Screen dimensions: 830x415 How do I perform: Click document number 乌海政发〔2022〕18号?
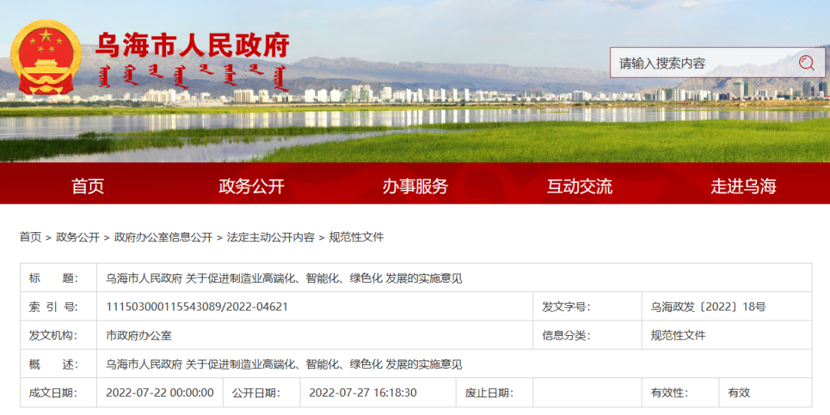(x=708, y=307)
